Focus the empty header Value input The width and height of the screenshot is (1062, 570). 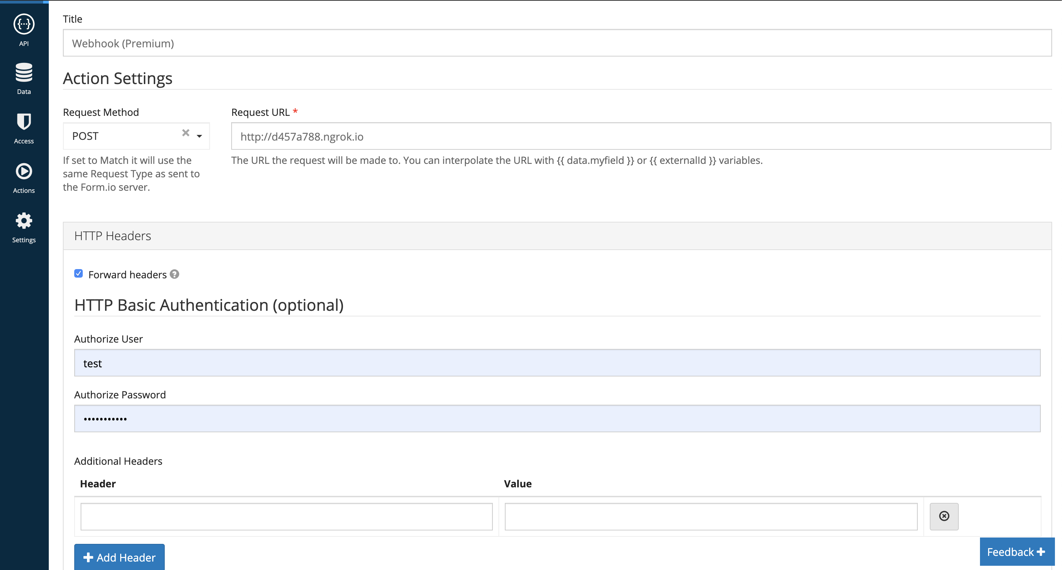[x=711, y=516]
